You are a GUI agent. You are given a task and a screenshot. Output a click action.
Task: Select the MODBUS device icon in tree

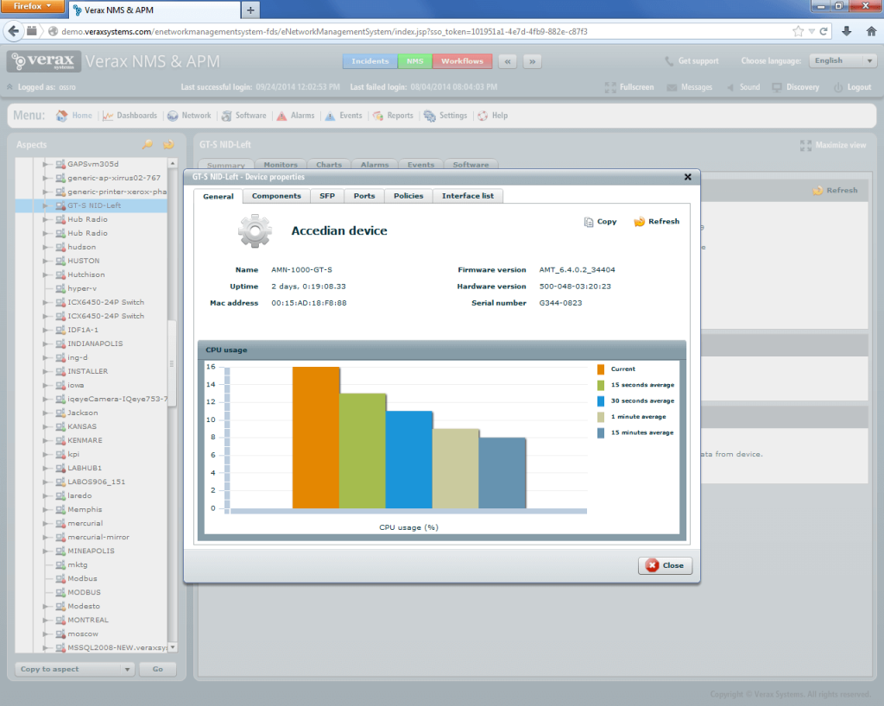(61, 592)
